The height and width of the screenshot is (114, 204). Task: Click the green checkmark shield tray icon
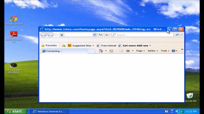[x=182, y=111]
